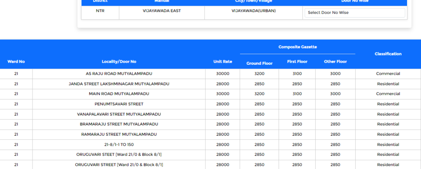
Task: Click the Unit Rate column header
Action: 222,62
